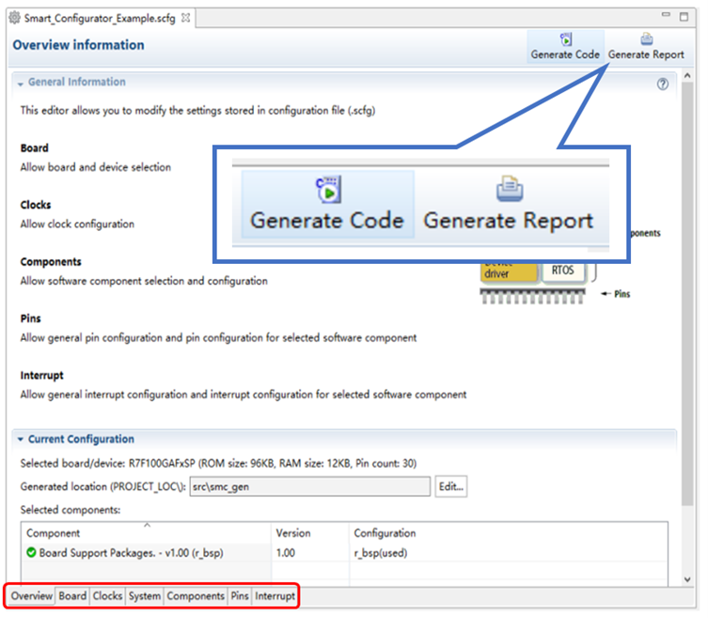
Task: Click the generated location text field
Action: [308, 487]
